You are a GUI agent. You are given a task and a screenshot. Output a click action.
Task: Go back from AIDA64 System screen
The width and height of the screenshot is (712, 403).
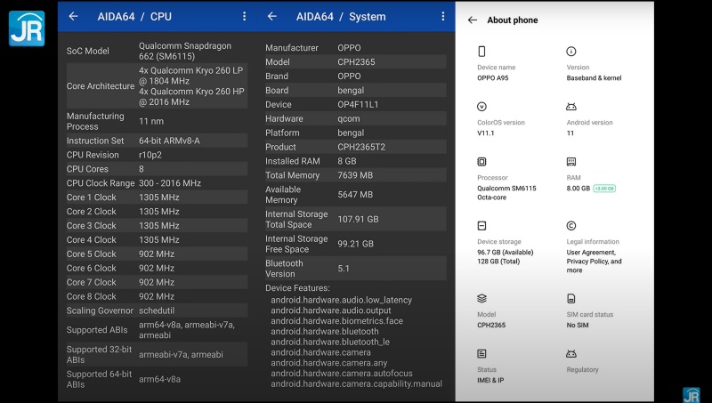272,16
